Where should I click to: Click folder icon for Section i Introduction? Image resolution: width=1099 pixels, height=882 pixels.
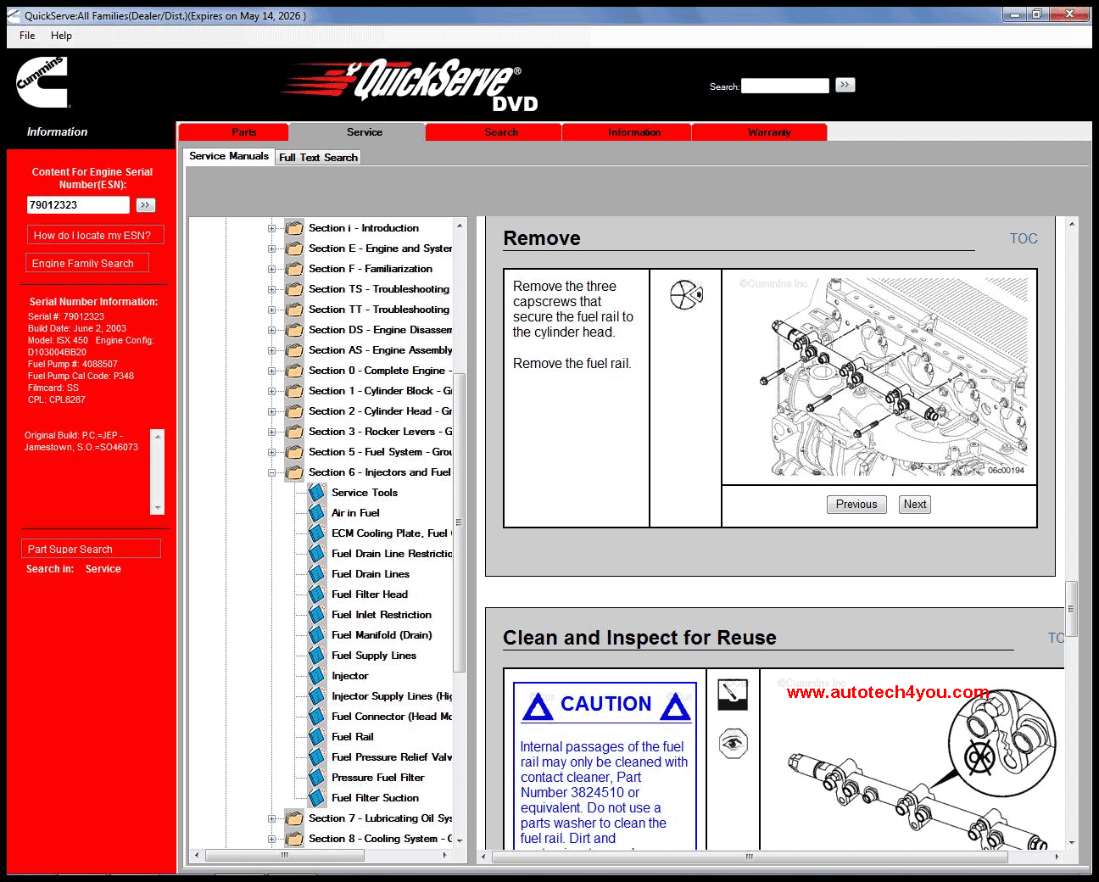(294, 228)
